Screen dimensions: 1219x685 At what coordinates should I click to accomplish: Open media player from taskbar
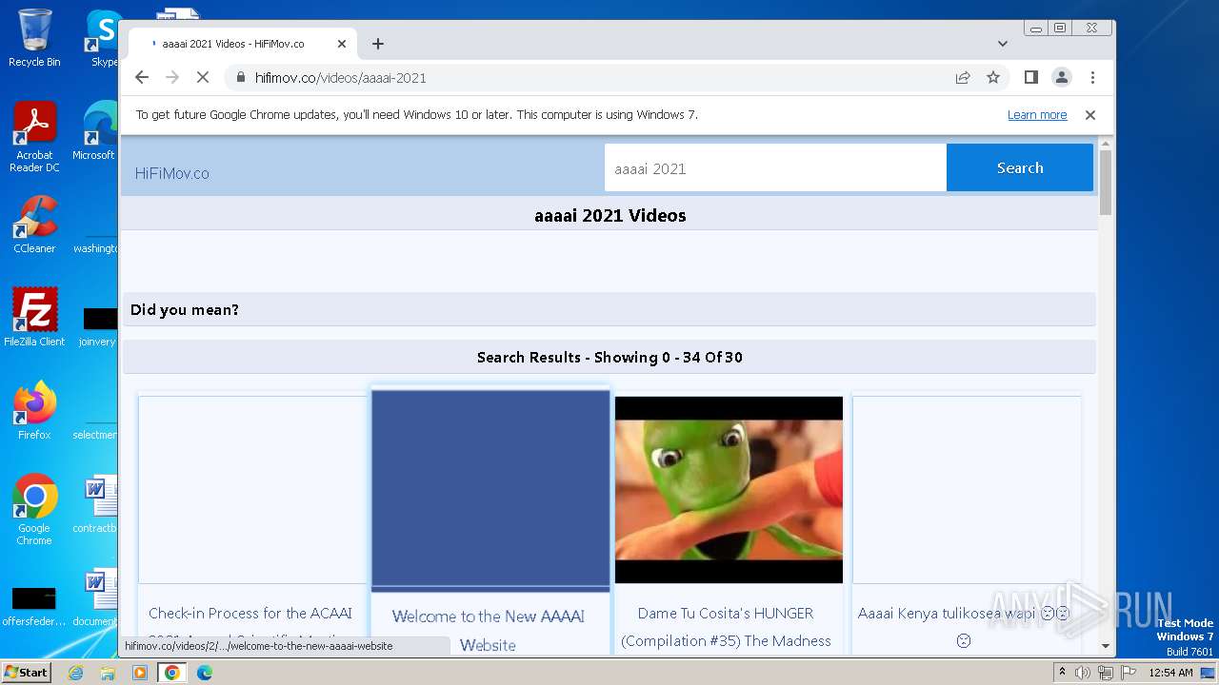140,673
